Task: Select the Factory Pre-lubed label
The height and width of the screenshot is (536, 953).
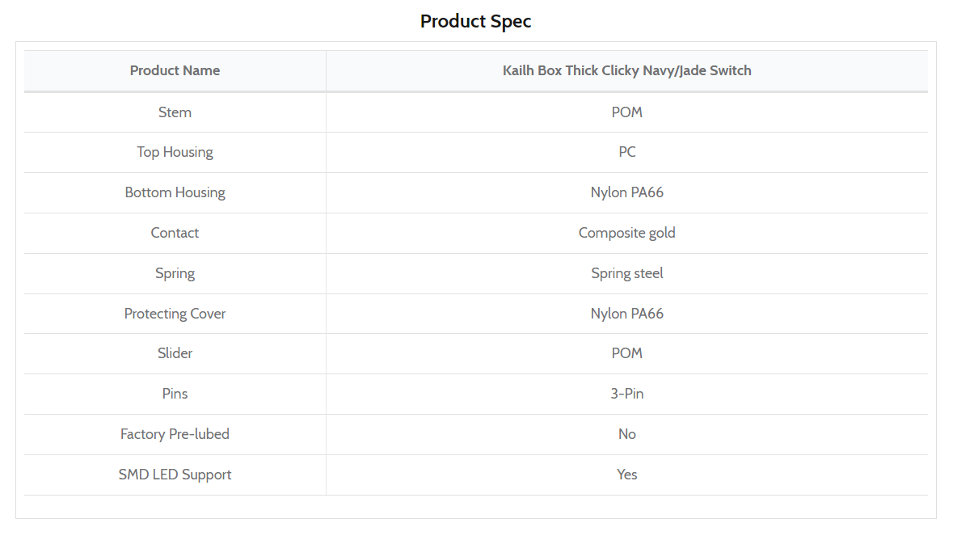Action: click(175, 434)
